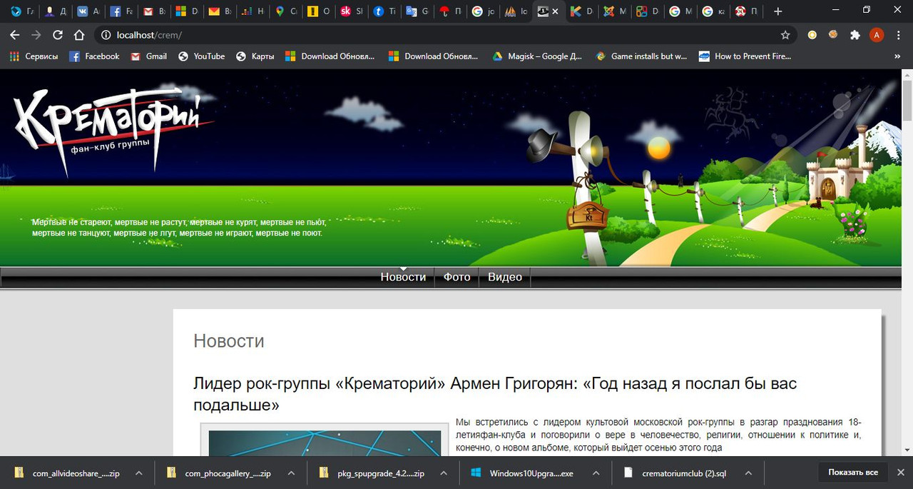Image resolution: width=913 pixels, height=489 pixels.
Task: View site information icon in address bar
Action: click(106, 35)
